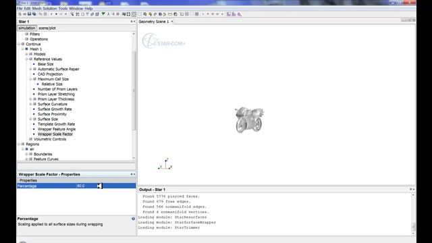432x243 pixels.
Task: Click the simulation tree vertical scrollbar
Action: [x=134, y=91]
